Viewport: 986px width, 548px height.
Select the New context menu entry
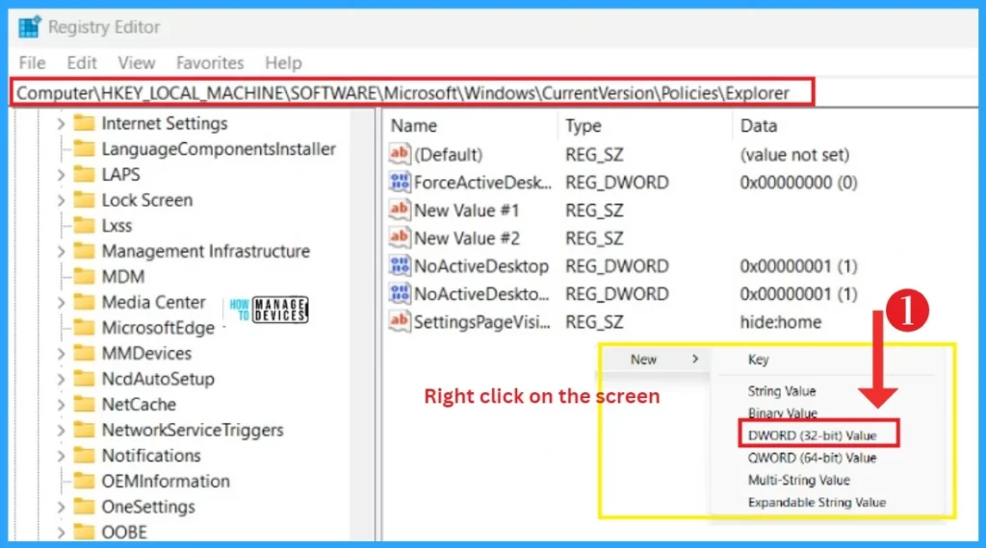(x=655, y=359)
